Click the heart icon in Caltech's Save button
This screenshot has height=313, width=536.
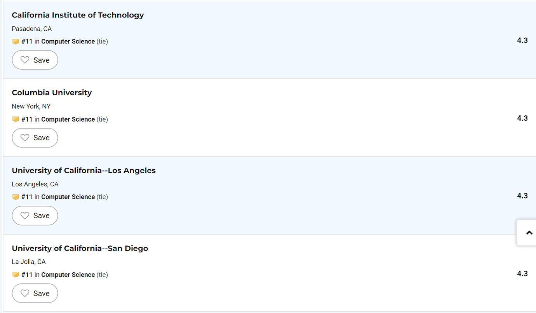point(24,60)
